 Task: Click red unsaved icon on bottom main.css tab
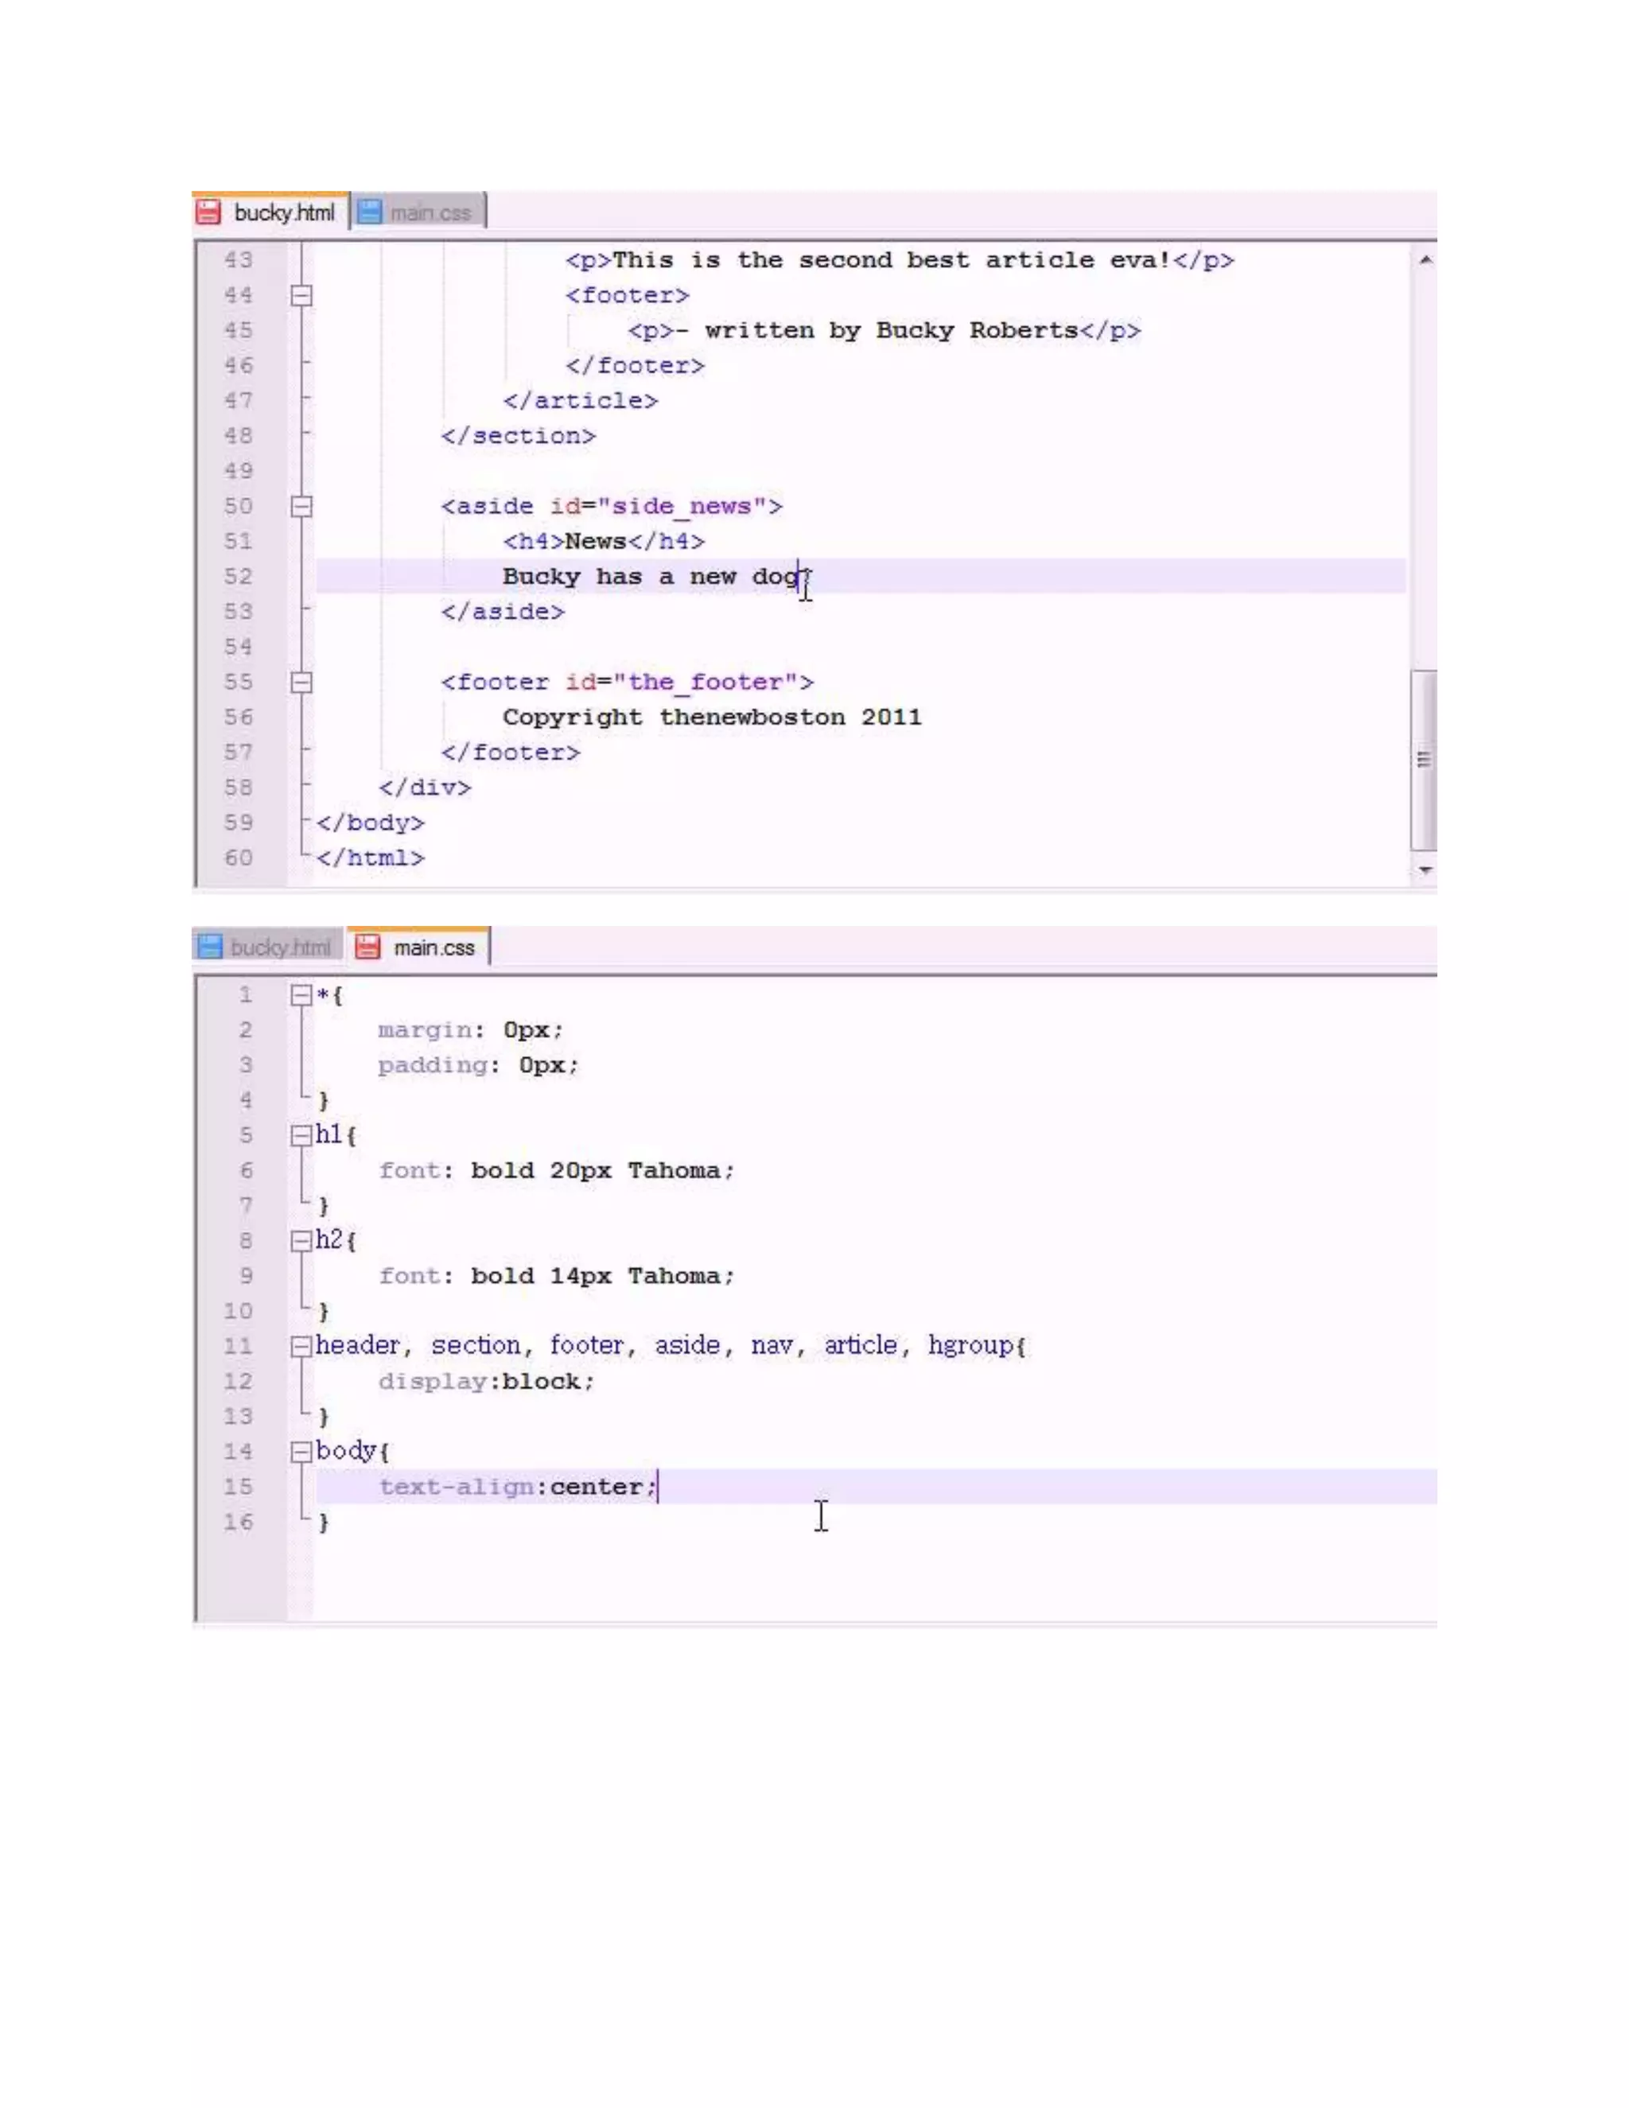point(367,947)
